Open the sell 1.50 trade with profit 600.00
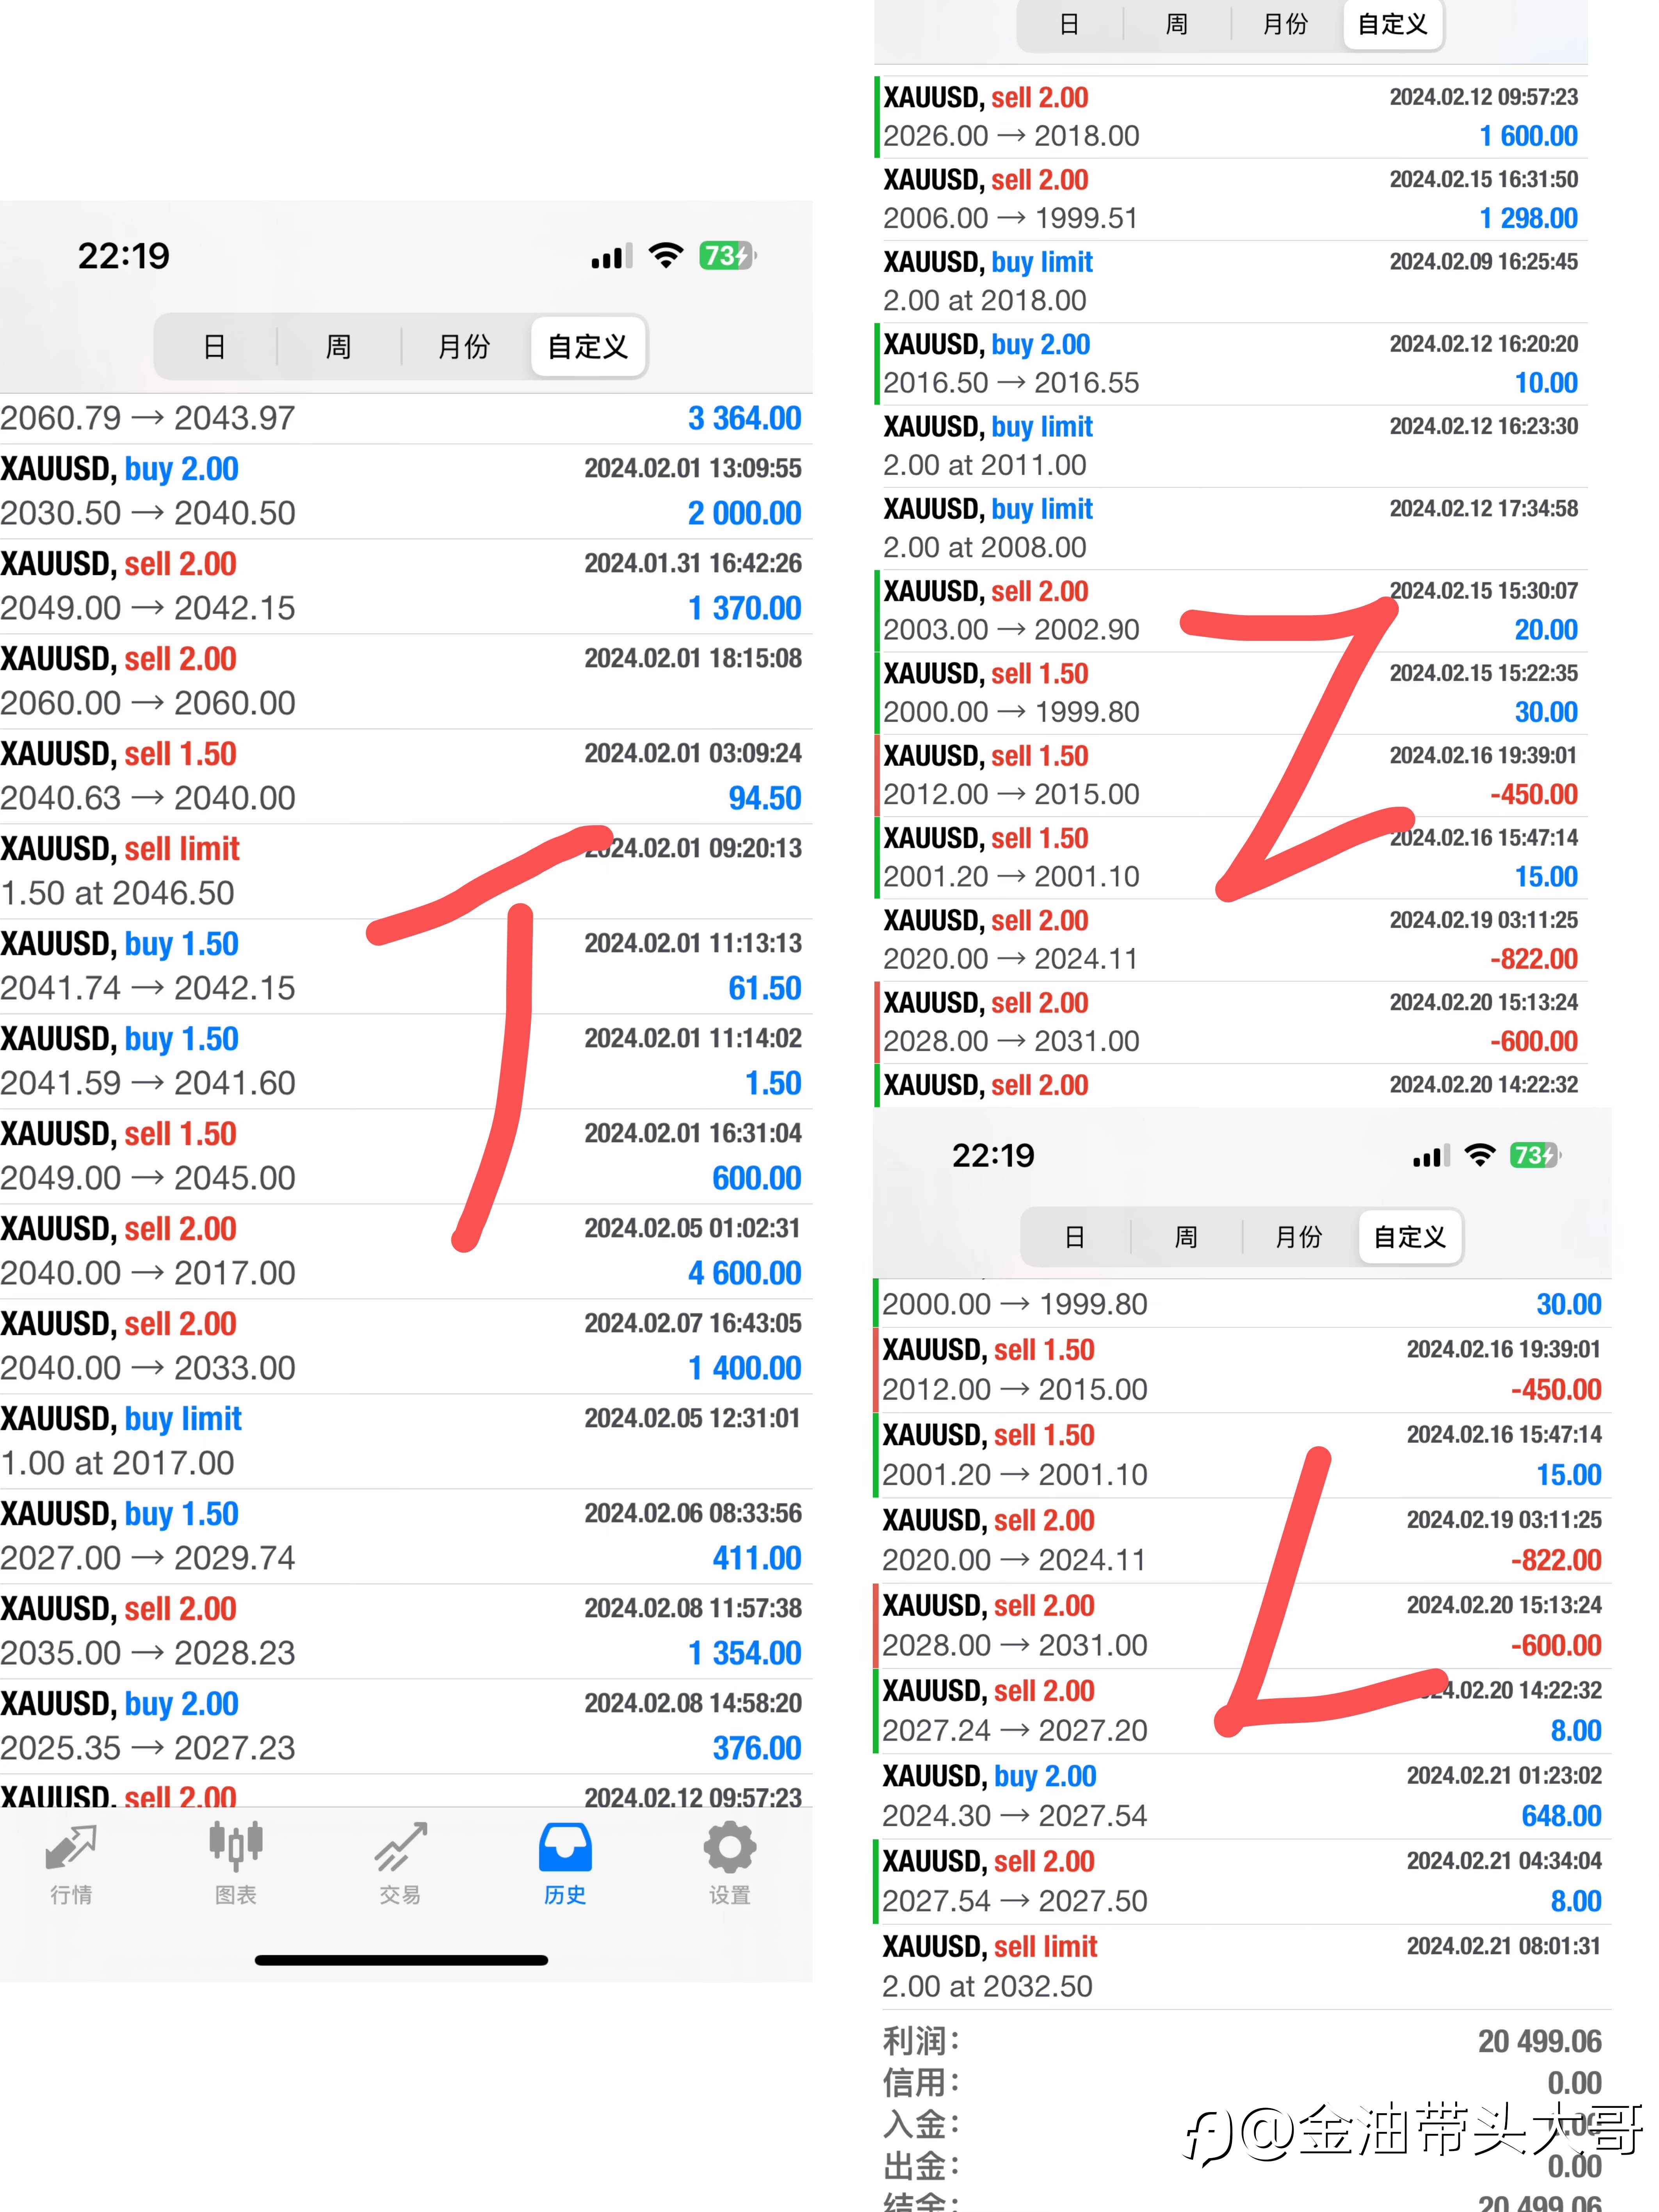 406,1156
